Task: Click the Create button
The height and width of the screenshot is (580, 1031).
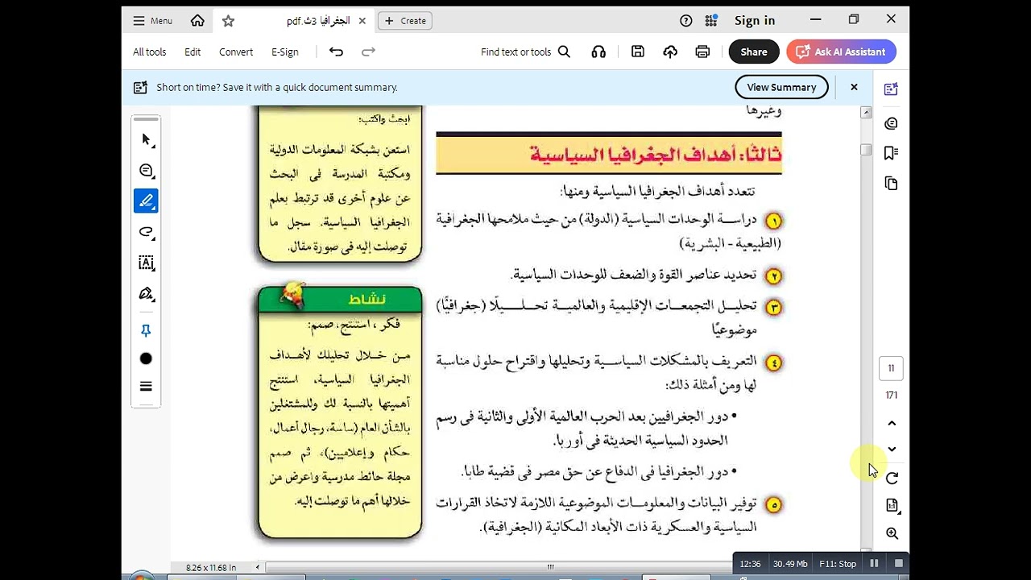Action: pyautogui.click(x=405, y=21)
